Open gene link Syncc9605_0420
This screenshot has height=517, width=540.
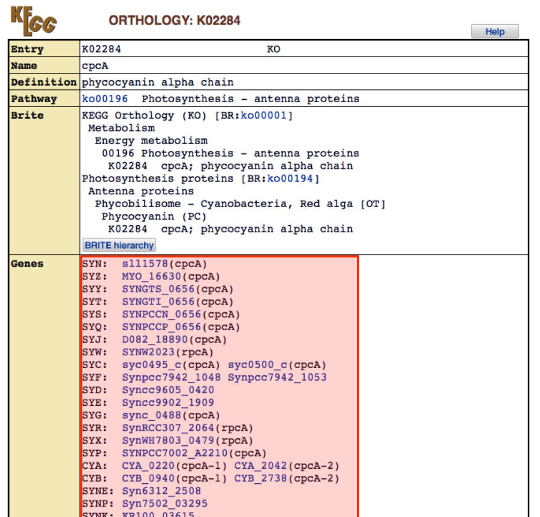[168, 390]
